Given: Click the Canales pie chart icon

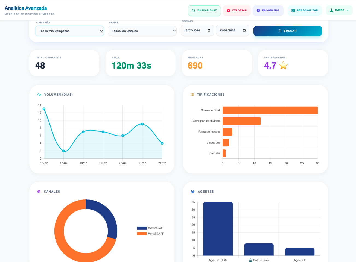Looking at the screenshot, I should [x=39, y=192].
